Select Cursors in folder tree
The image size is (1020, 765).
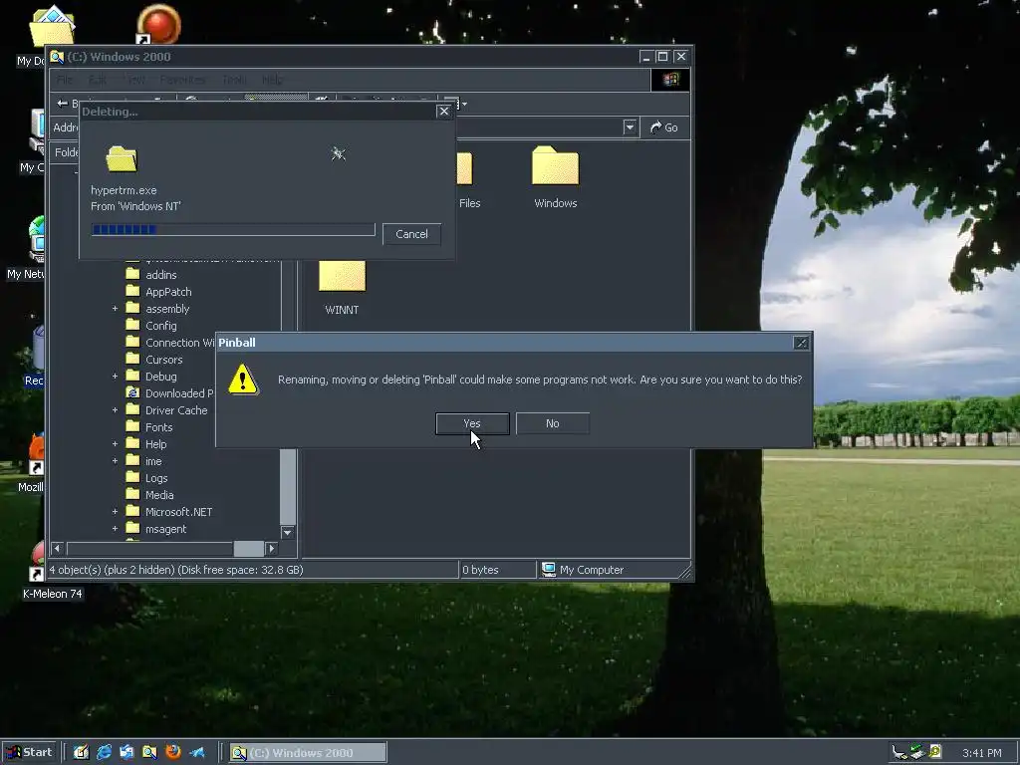(164, 360)
